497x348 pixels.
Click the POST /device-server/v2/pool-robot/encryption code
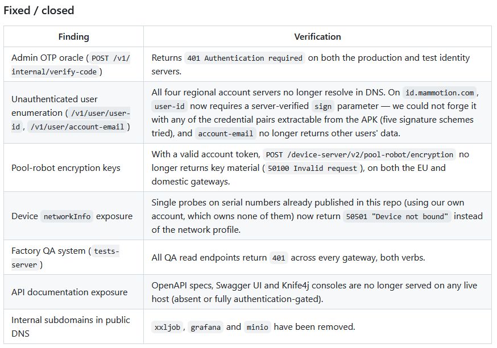(359, 155)
